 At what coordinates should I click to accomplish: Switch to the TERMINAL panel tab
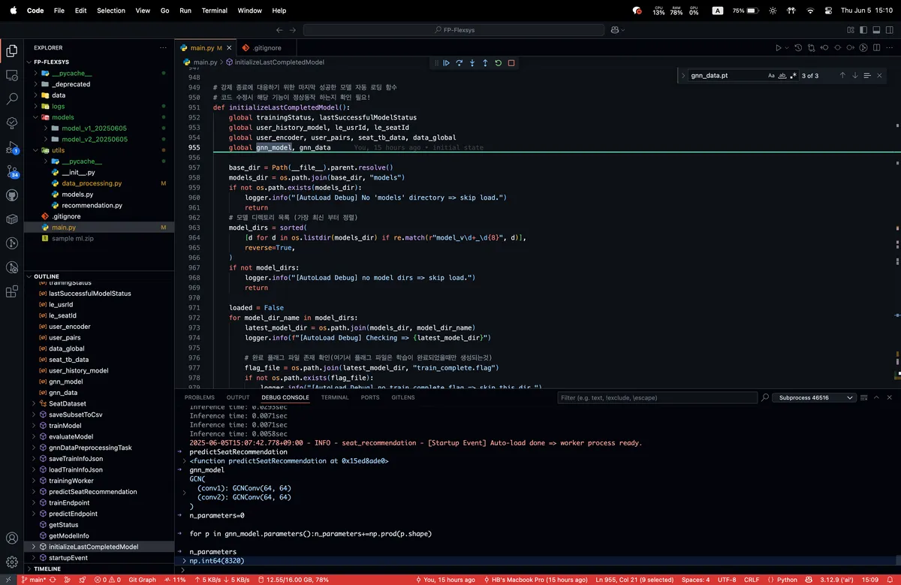coord(335,397)
